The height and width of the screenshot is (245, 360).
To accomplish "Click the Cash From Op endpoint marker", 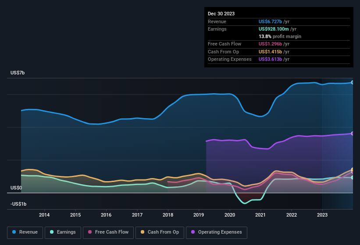I will (353, 170).
